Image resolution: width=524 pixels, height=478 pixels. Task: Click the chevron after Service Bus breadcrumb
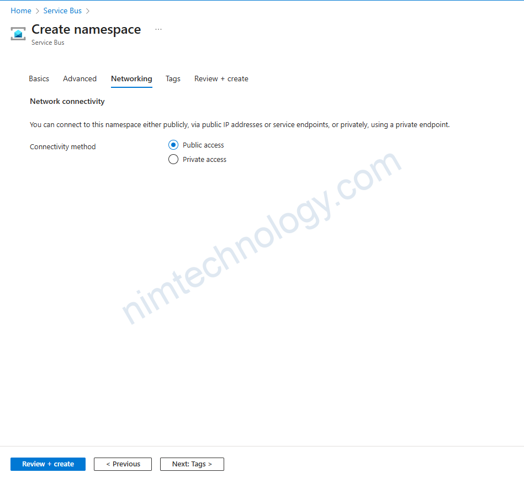(x=88, y=11)
